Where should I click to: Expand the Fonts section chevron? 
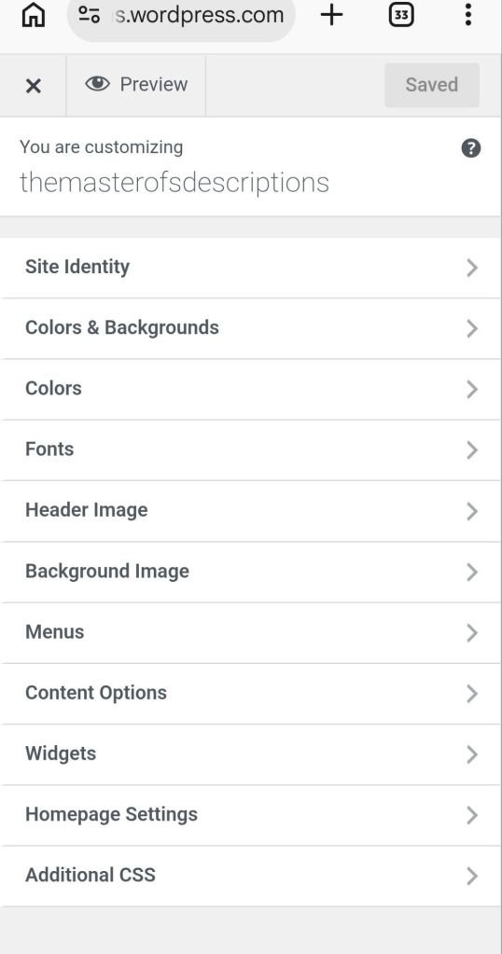[x=472, y=450]
